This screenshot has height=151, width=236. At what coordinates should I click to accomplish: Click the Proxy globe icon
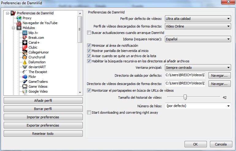[x=19, y=18]
